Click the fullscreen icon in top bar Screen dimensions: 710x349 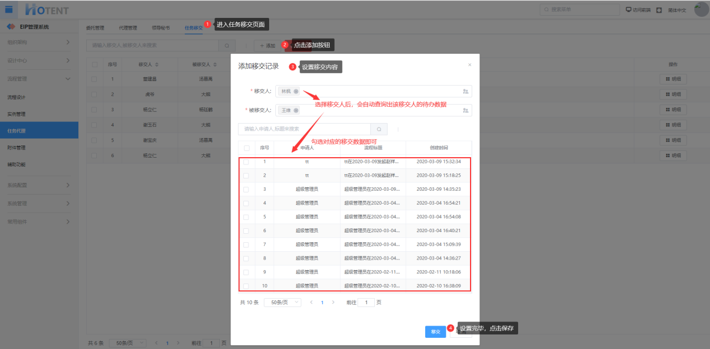(659, 10)
